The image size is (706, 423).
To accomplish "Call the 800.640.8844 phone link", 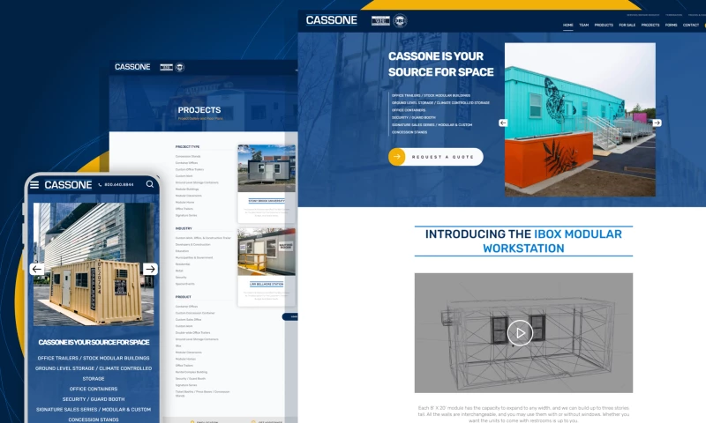I will point(116,184).
